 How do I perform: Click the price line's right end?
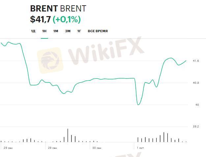pos(186,60)
